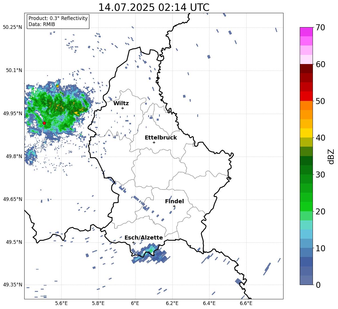
Task: Click the Findel station cross marker
Action: point(174,206)
